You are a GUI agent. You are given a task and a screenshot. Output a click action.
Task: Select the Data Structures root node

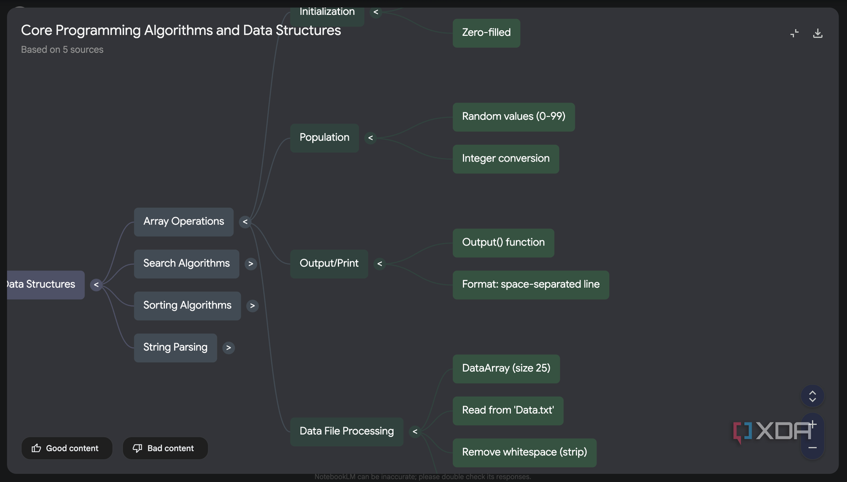tap(46, 284)
